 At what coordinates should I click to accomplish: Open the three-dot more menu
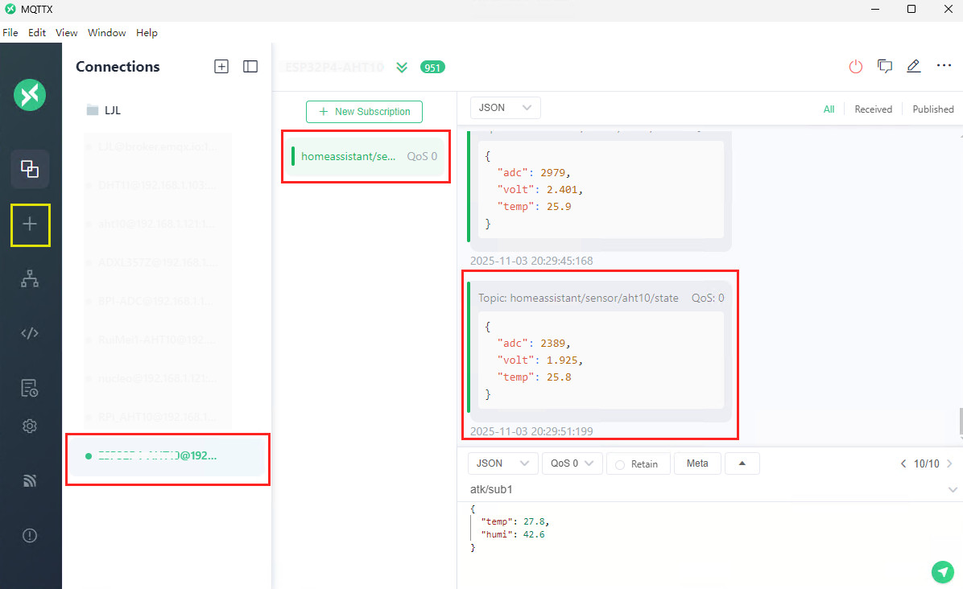(944, 66)
